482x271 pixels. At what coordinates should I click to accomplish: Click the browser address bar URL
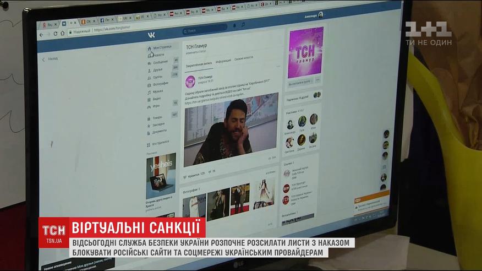[112, 29]
